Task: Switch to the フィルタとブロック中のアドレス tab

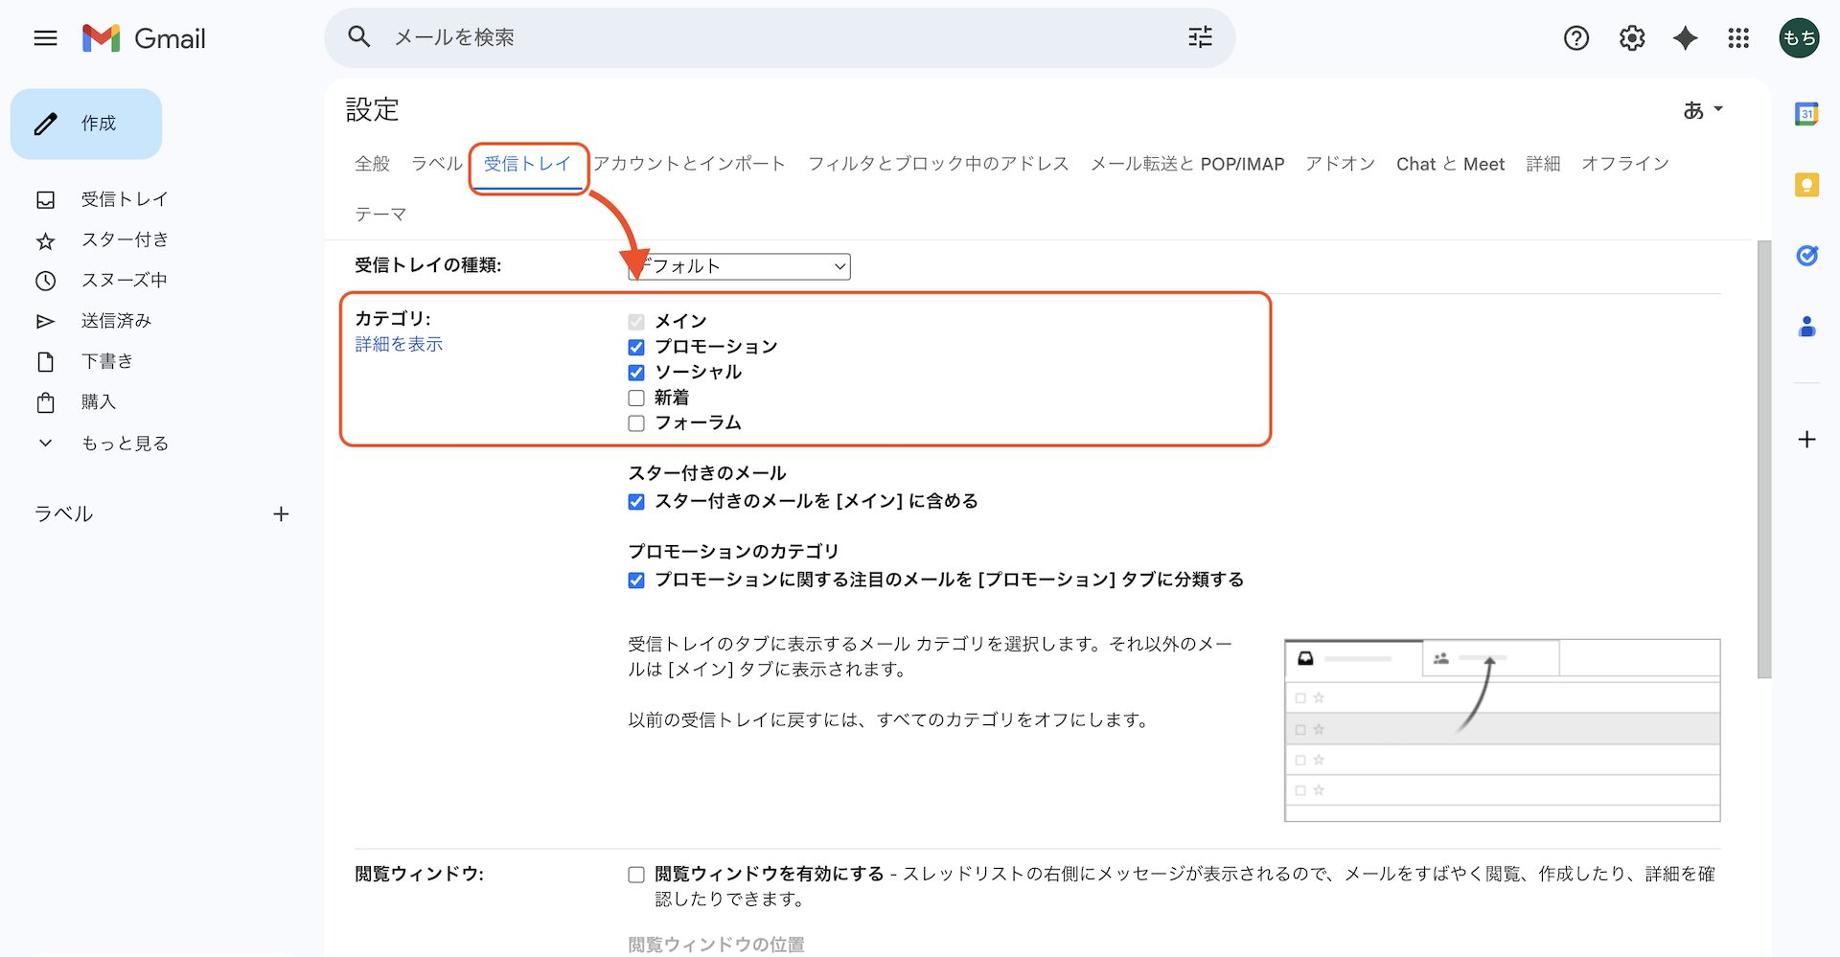Action: [x=937, y=164]
